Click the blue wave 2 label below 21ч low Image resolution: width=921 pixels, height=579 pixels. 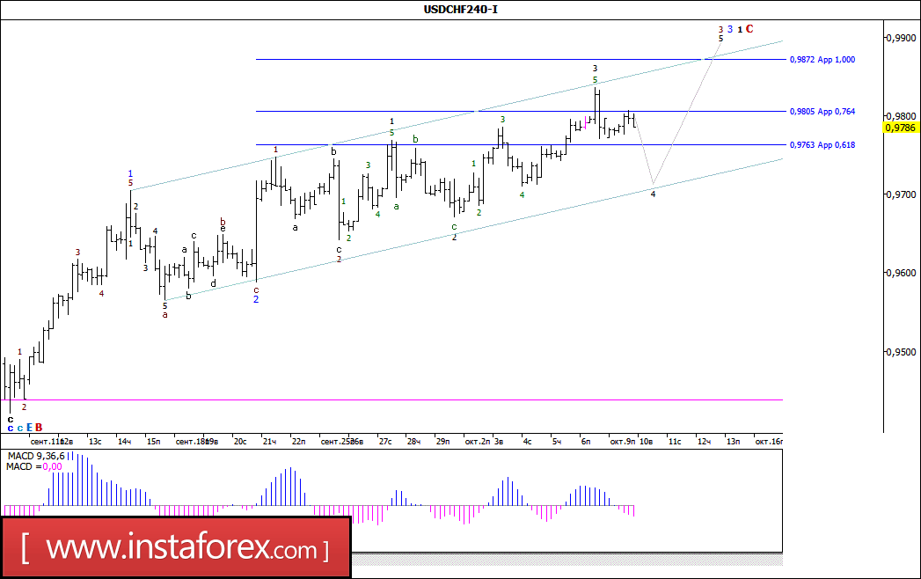click(x=256, y=300)
